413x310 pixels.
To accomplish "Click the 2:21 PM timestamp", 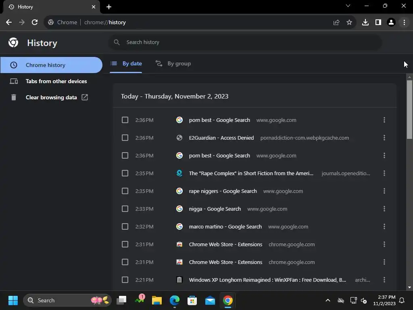I will pyautogui.click(x=144, y=280).
